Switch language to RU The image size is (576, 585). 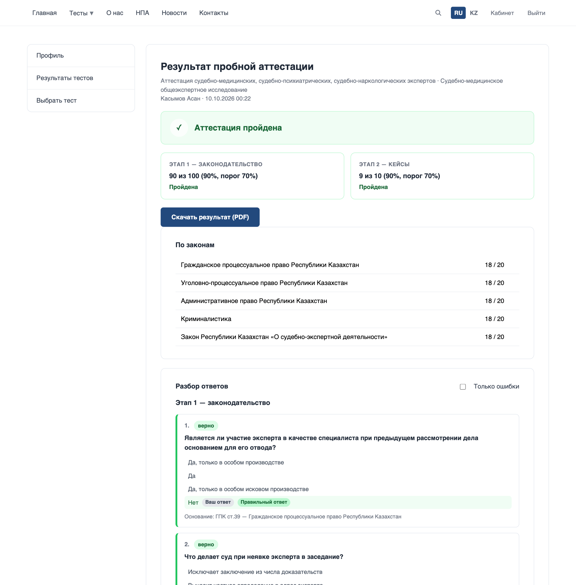pos(458,13)
